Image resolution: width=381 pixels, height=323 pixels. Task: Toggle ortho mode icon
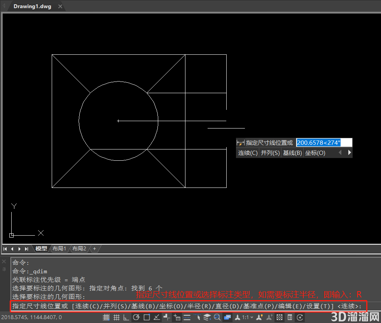point(126,317)
